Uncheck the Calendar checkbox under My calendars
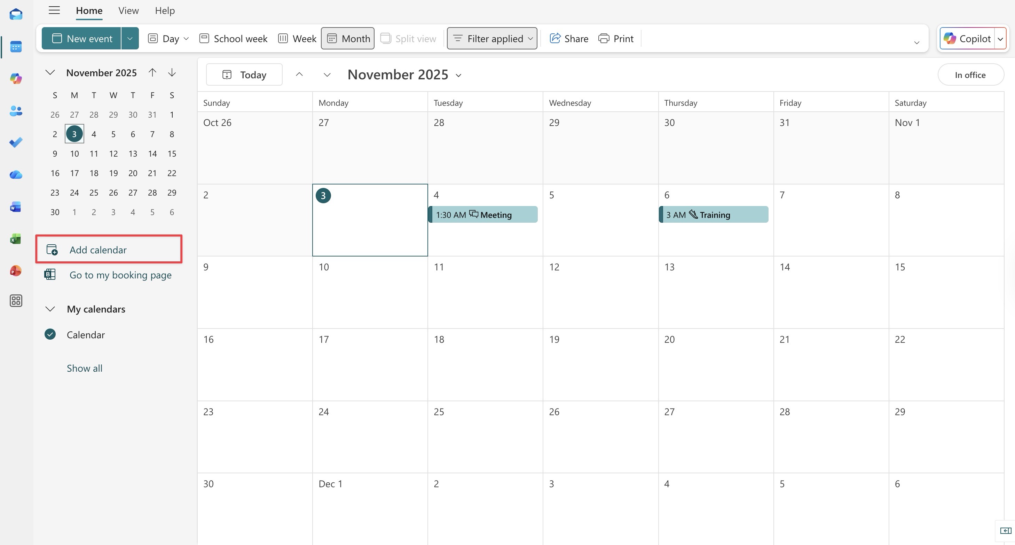Screen dimensions: 1015x545 (50, 334)
